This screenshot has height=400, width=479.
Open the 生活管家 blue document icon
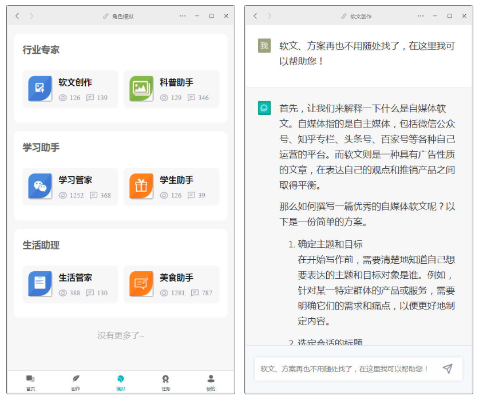40,283
